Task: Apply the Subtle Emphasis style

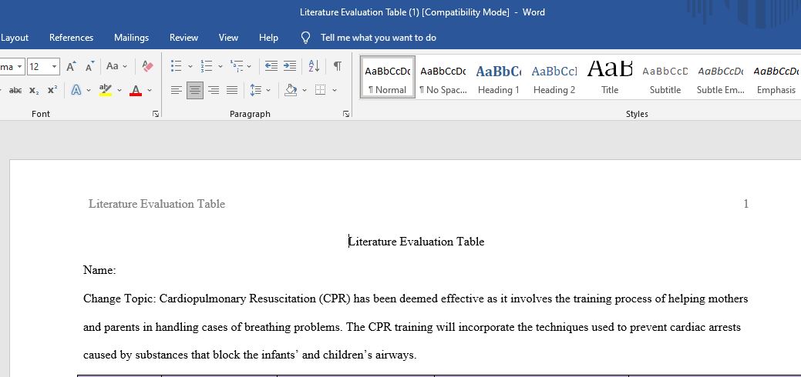Action: [721, 78]
